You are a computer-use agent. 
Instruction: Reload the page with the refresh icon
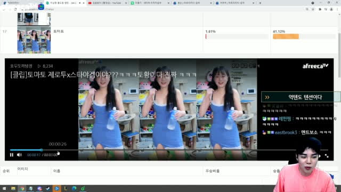[15, 10]
